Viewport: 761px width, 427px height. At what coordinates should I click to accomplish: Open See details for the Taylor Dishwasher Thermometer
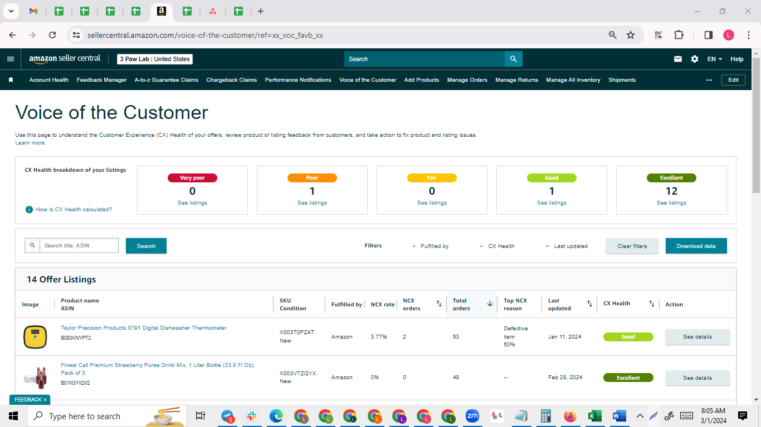tap(697, 337)
